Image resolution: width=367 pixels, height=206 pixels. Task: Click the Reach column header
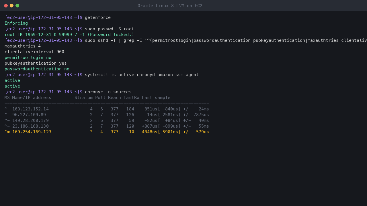tap(115, 98)
